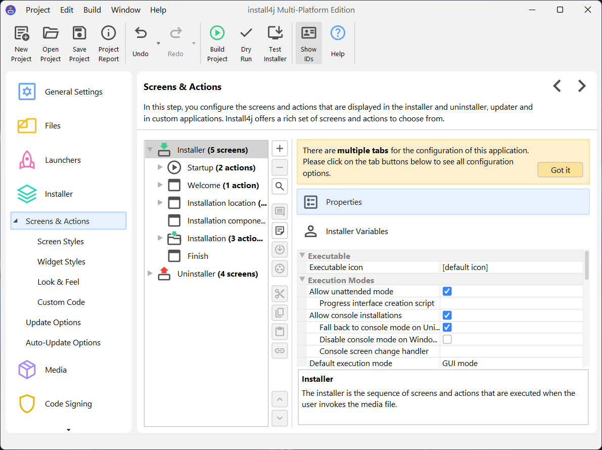
Task: Select the Finish screen in tree
Action: (x=198, y=256)
